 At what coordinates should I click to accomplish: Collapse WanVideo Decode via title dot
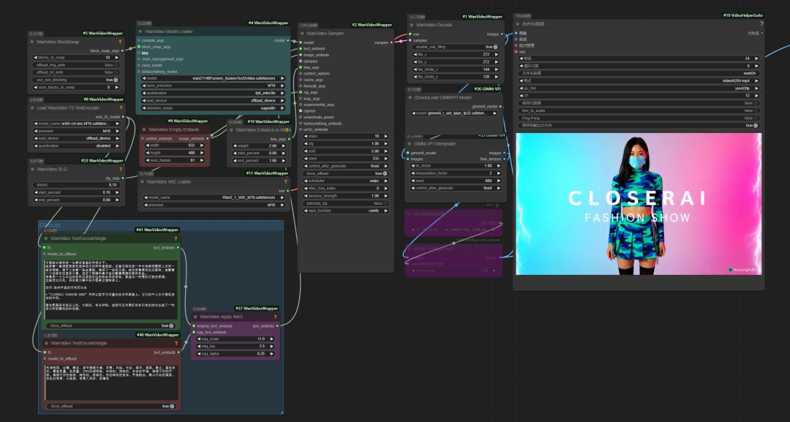[x=412, y=25]
